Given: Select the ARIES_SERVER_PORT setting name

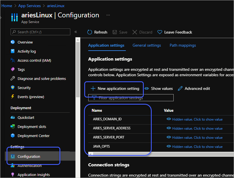Looking at the screenshot, I should (108, 137).
